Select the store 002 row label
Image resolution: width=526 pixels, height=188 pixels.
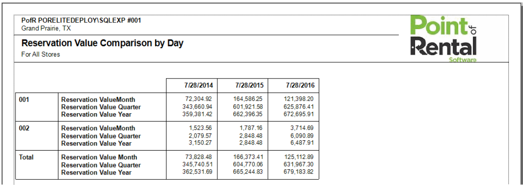tap(24, 128)
